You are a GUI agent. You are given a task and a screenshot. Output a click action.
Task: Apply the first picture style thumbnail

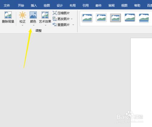(x=87, y=18)
